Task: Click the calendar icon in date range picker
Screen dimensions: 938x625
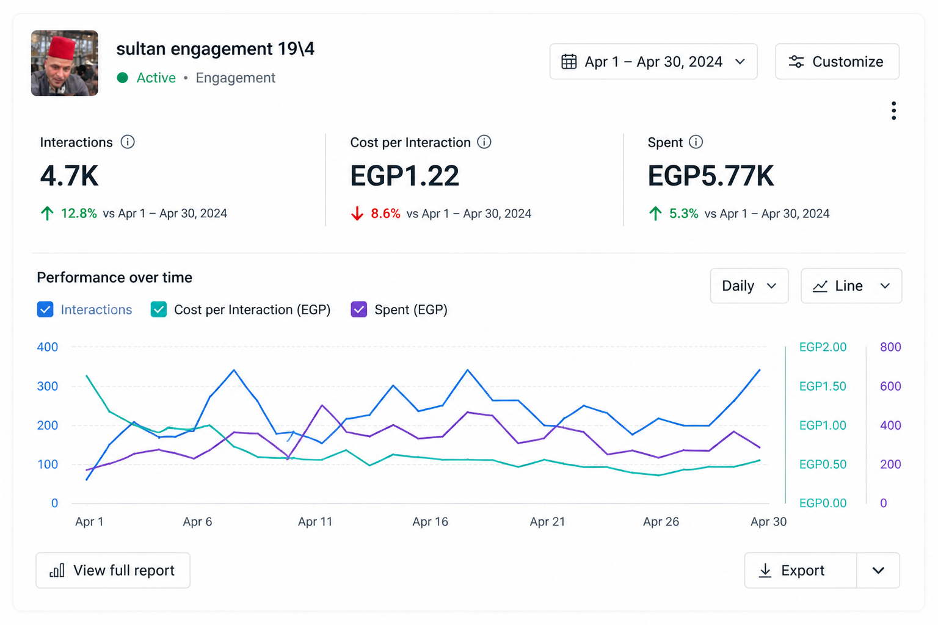Action: click(x=569, y=62)
